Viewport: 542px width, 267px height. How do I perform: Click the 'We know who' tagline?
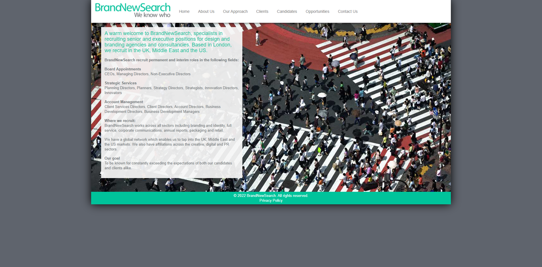pyautogui.click(x=152, y=15)
